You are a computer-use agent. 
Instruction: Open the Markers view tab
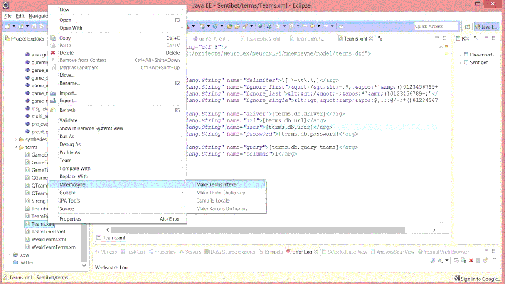(106, 252)
